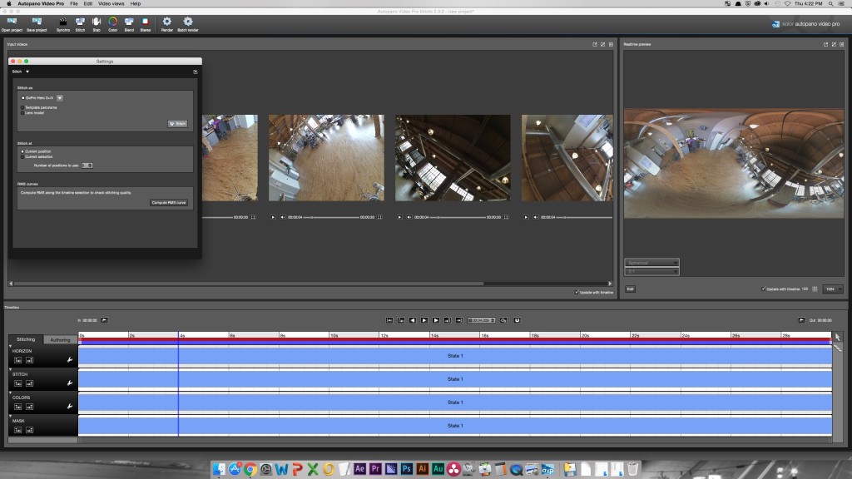Switch to the Stitching tab
Viewport: 852px width, 479px height.
click(26, 339)
